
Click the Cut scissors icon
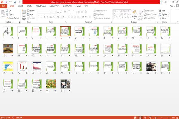click(7, 11)
